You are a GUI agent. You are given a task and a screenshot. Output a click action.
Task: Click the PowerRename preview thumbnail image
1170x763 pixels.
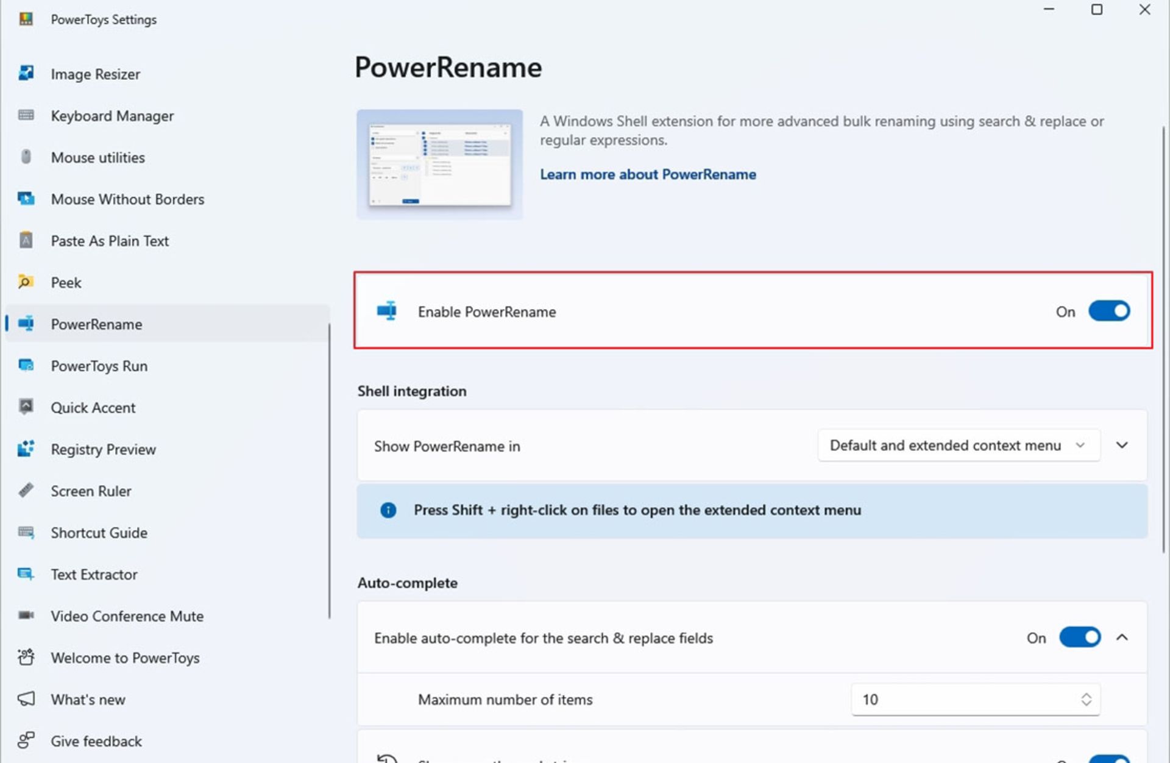439,165
